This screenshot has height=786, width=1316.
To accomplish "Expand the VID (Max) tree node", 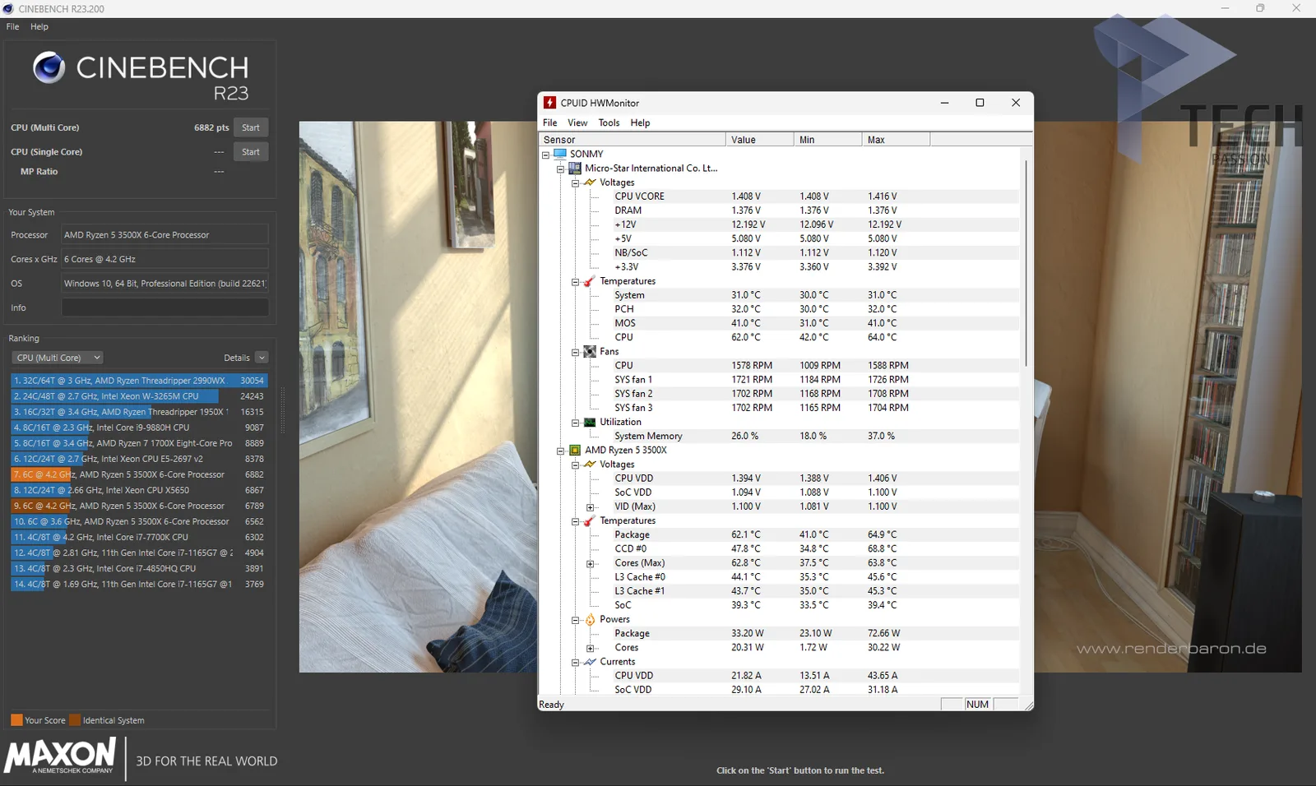I will 590,507.
